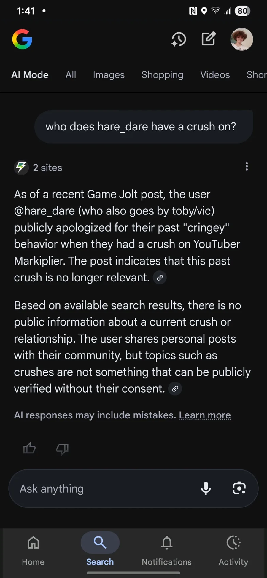Image resolution: width=267 pixels, height=578 pixels.
Task: Give the response a thumbs up
Action: tap(29, 448)
